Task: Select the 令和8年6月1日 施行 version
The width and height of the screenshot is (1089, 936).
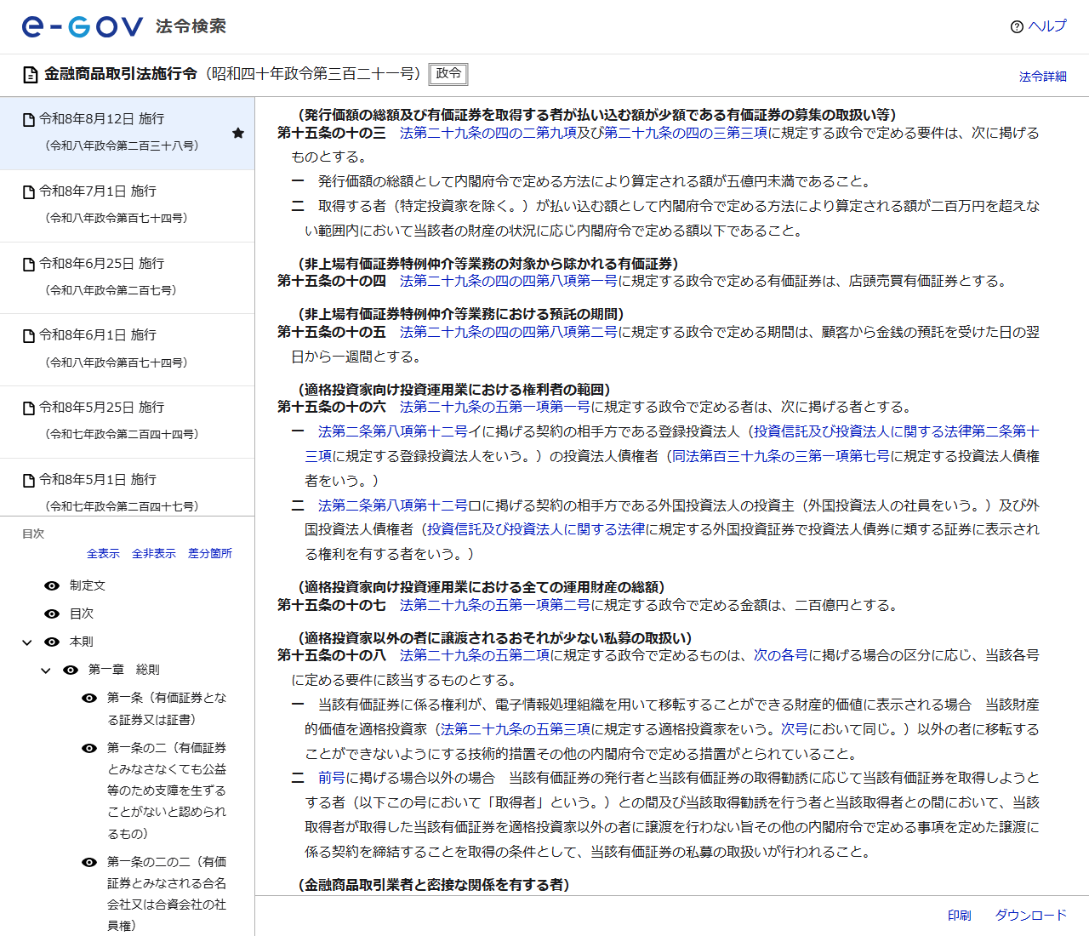Action: click(127, 350)
